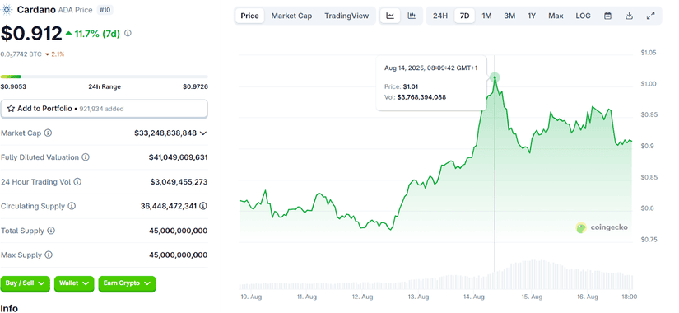
Task: Open the Buy / Sell dropdown
Action: tap(26, 283)
